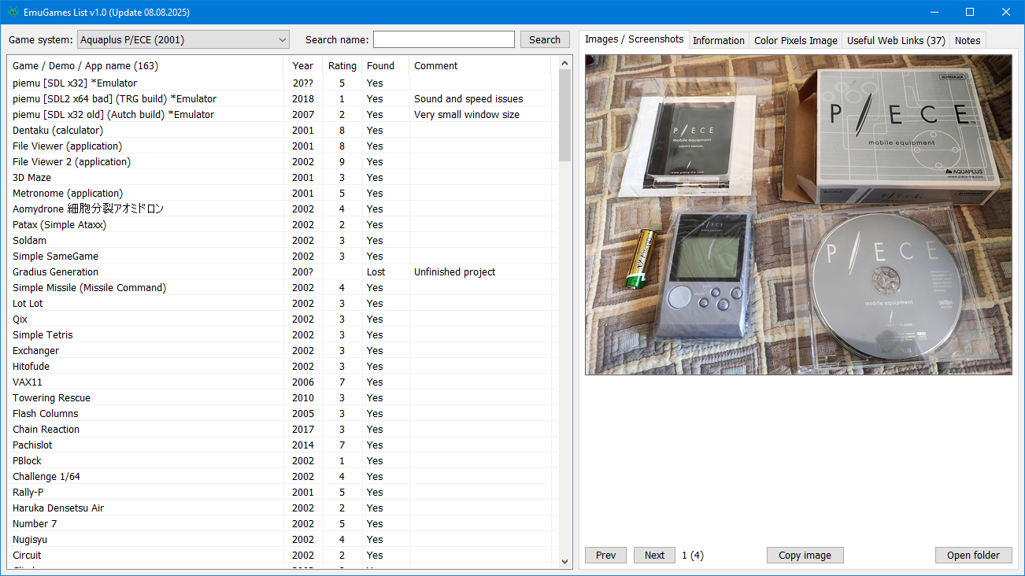
Task: Click the Search name input field
Action: click(443, 39)
